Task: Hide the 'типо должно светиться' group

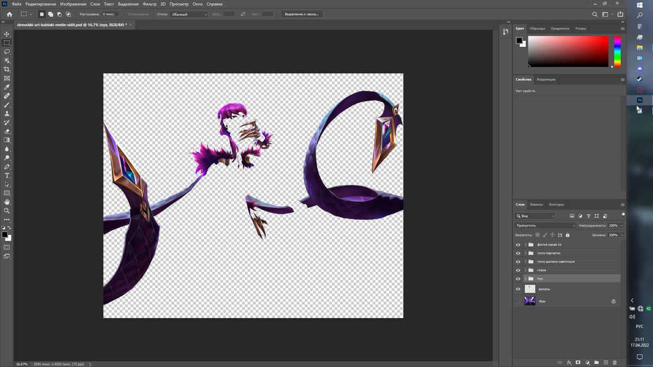Action: point(518,262)
